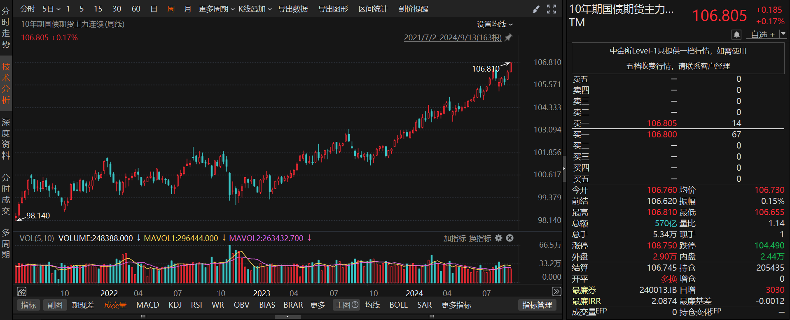Open the 更多周期 dropdown

coord(216,9)
